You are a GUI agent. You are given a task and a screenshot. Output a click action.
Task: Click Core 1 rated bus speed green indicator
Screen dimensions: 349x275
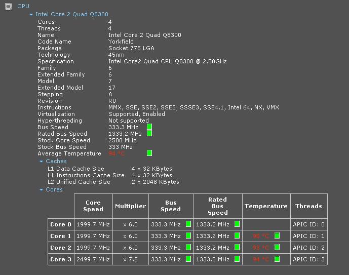[x=237, y=235]
